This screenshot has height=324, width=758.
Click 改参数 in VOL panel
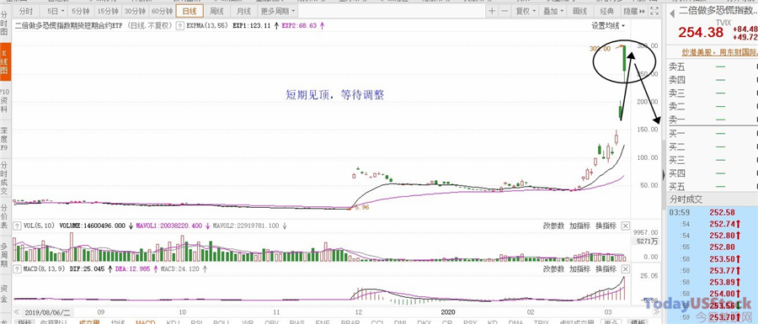pyautogui.click(x=553, y=226)
